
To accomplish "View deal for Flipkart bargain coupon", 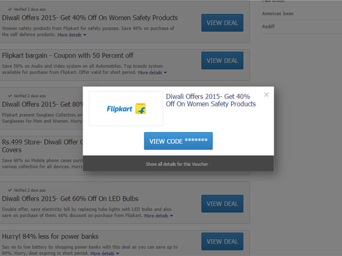I will [x=222, y=60].
